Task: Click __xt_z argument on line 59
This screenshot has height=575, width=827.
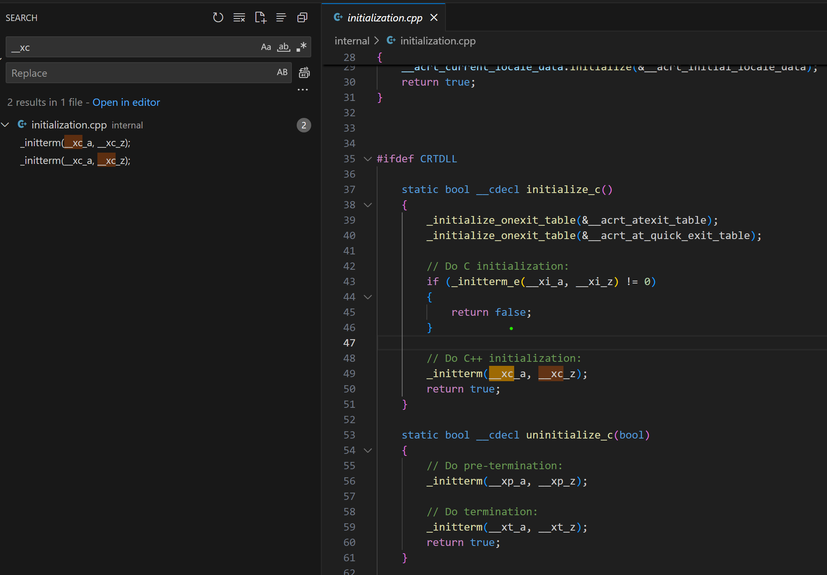Action: pyautogui.click(x=557, y=527)
